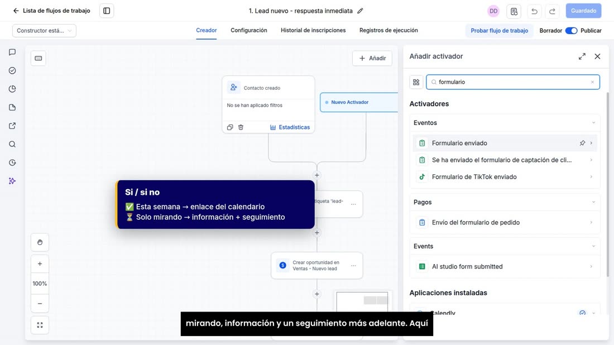Open the notes document icon in header
Image resolution: width=614 pixels, height=345 pixels.
(514, 11)
